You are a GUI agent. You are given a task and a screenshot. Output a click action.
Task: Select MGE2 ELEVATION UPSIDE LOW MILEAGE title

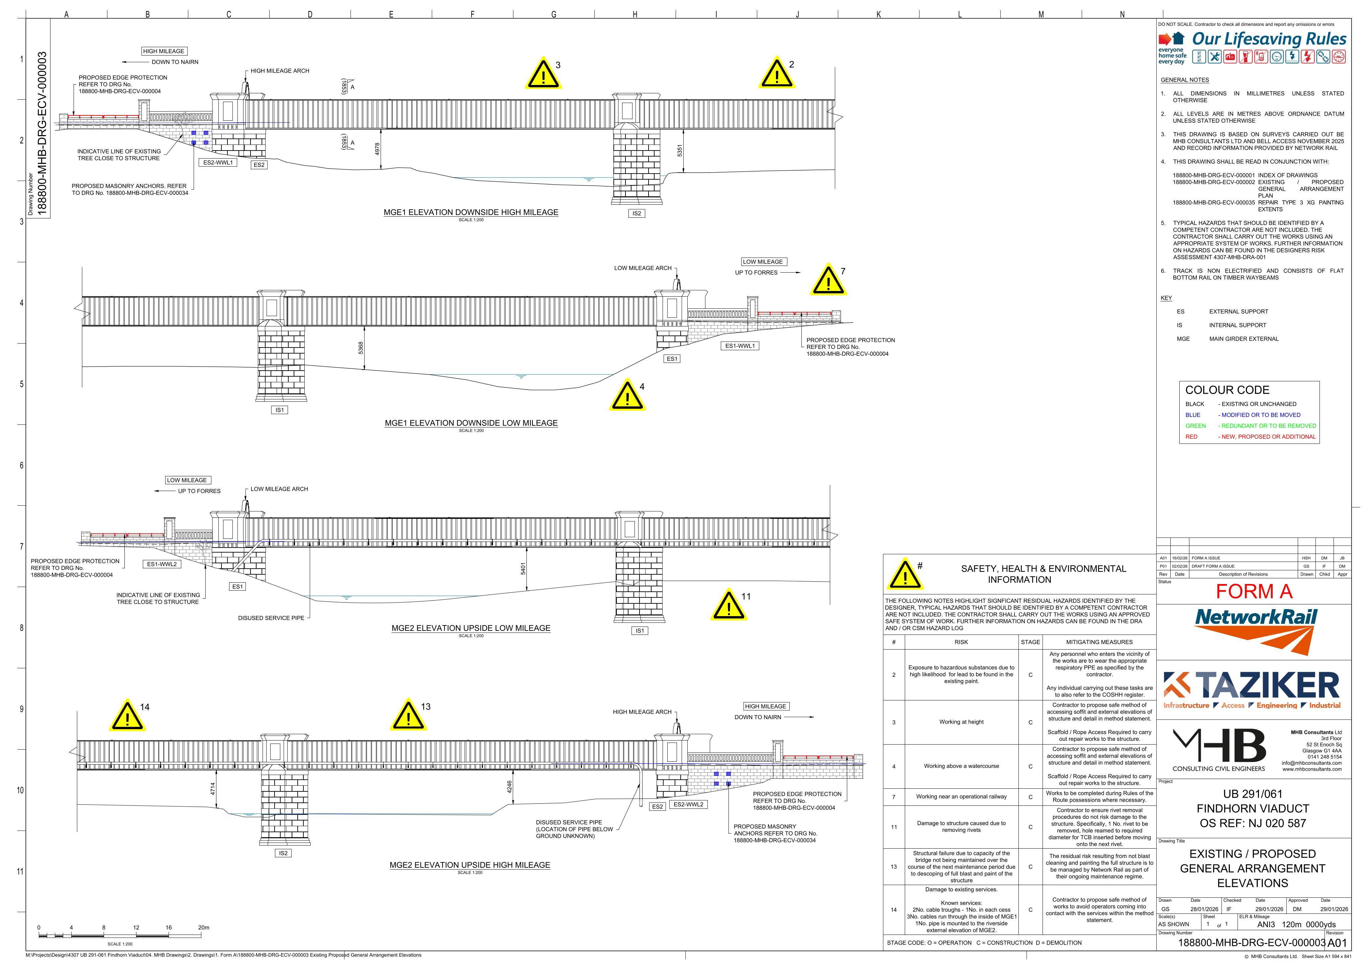[x=471, y=628]
